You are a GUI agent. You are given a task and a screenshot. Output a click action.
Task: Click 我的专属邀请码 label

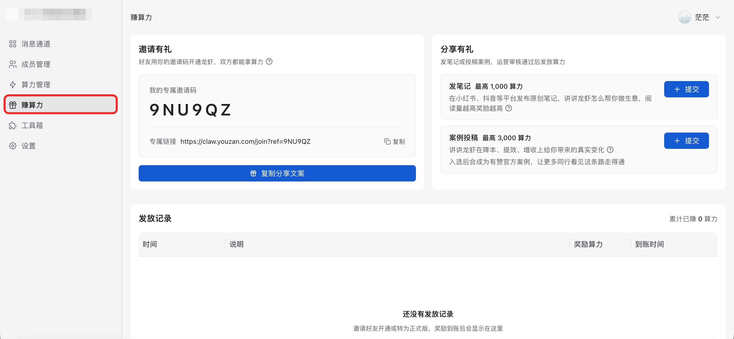click(173, 90)
